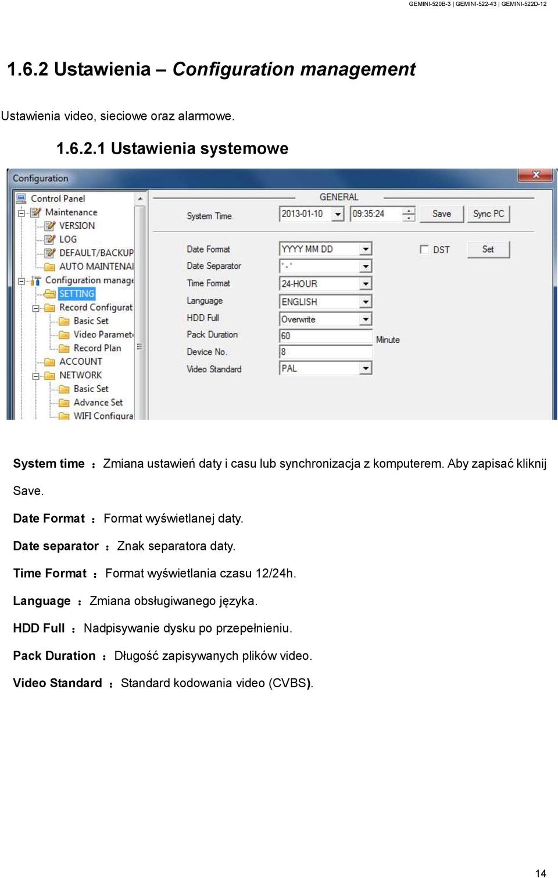Click the Language field label
The image size is (558, 878).
click(x=205, y=301)
